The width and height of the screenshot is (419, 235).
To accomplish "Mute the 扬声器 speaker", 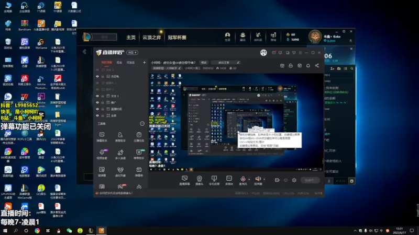I will (x=258, y=179).
